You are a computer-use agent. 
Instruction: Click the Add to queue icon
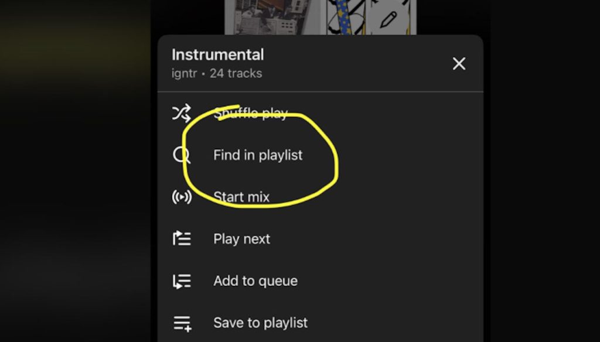coord(182,281)
